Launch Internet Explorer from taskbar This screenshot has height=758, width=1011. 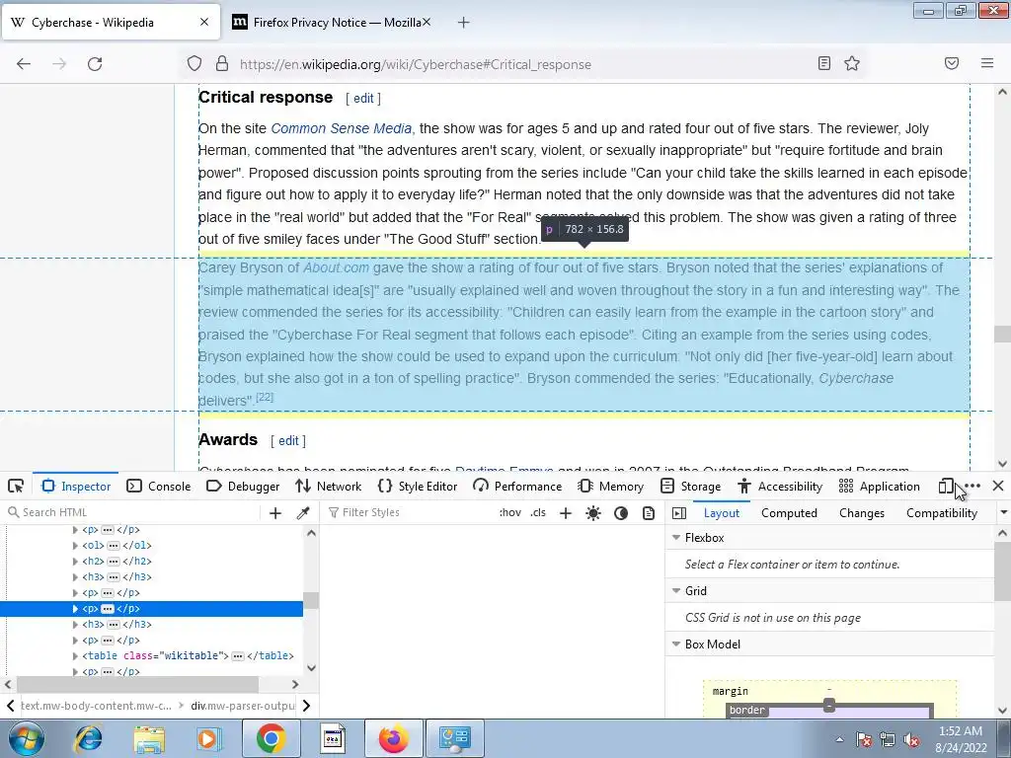pos(90,738)
